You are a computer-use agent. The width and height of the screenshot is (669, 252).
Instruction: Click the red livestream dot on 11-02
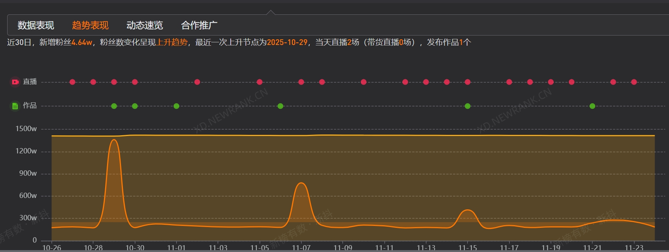[197, 82]
